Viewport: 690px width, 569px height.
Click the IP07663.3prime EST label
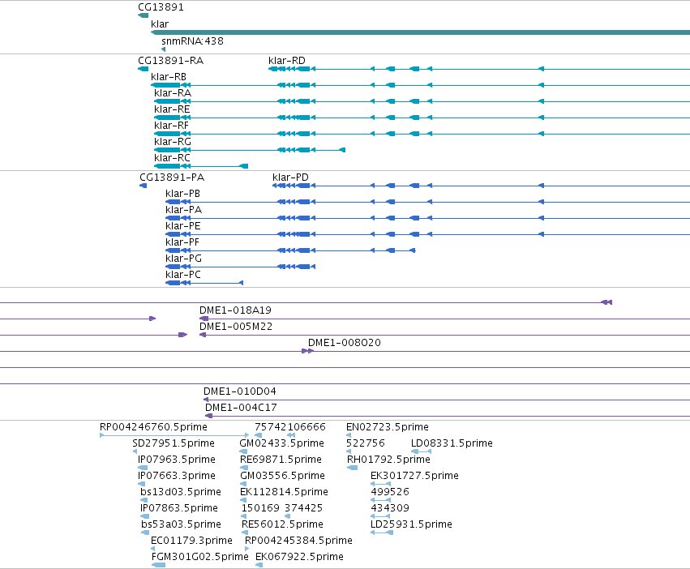coord(177,476)
